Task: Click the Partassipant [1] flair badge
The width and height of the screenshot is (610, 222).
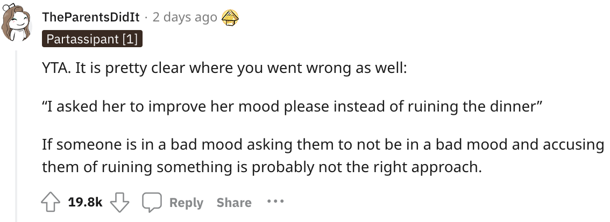Action: (x=92, y=39)
